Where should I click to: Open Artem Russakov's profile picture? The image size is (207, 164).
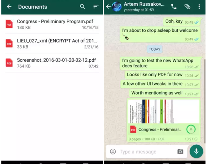[117, 6]
